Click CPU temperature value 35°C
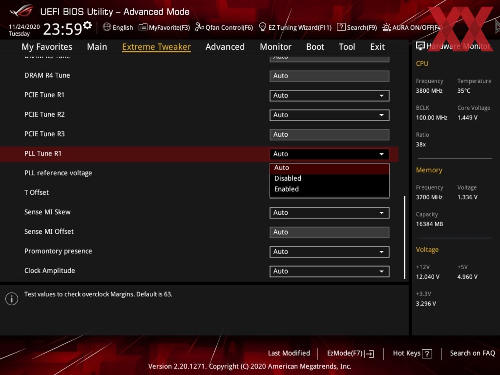 pos(464,91)
